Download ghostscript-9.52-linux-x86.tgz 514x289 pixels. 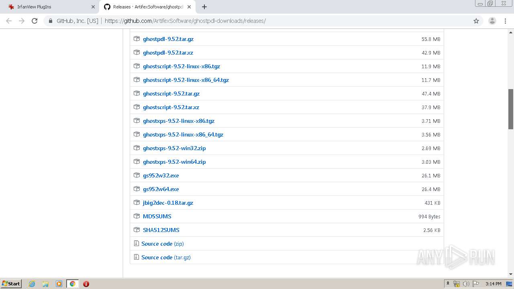pyautogui.click(x=182, y=66)
